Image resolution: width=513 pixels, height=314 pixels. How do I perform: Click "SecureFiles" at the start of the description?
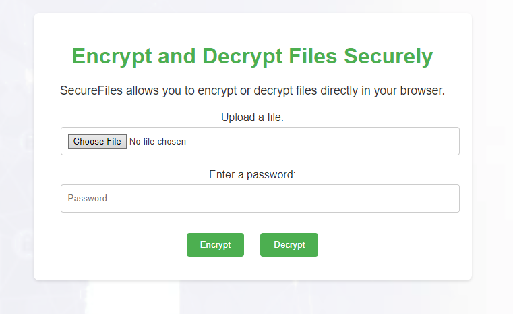91,90
